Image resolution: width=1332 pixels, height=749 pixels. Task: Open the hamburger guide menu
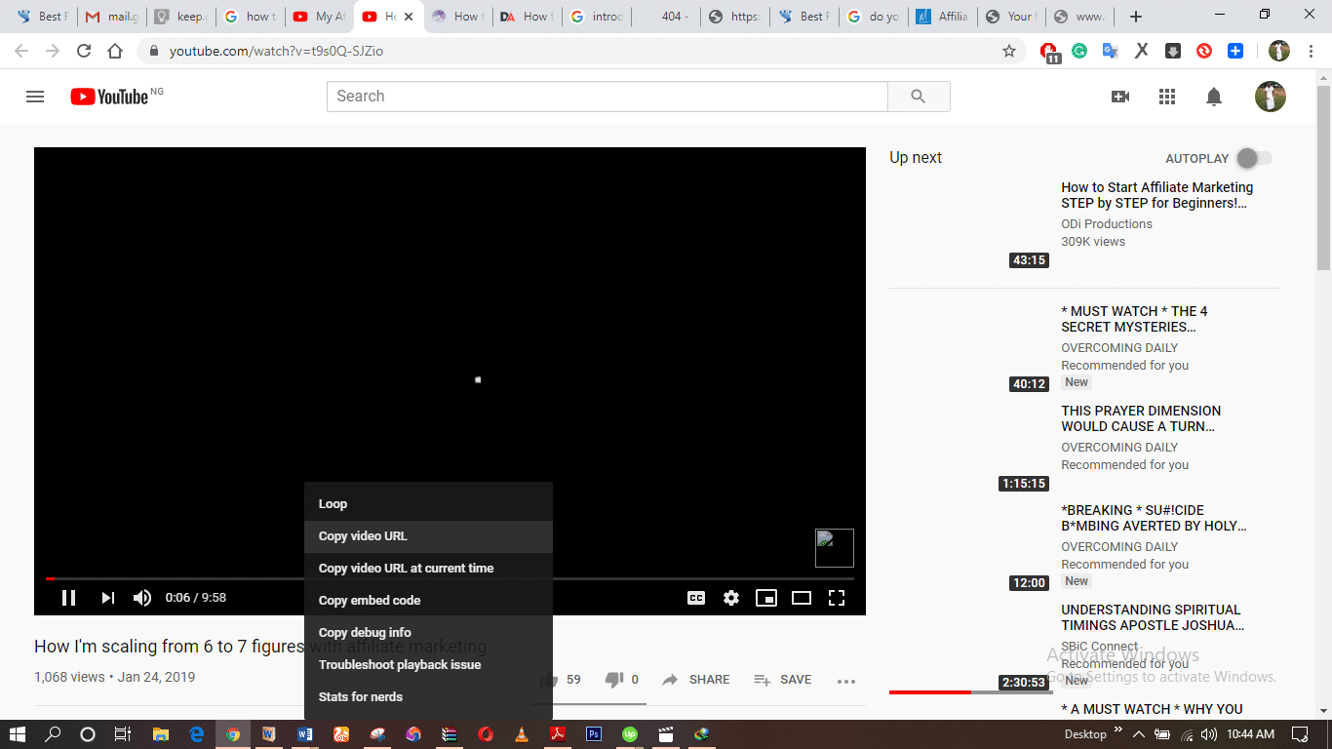[35, 97]
